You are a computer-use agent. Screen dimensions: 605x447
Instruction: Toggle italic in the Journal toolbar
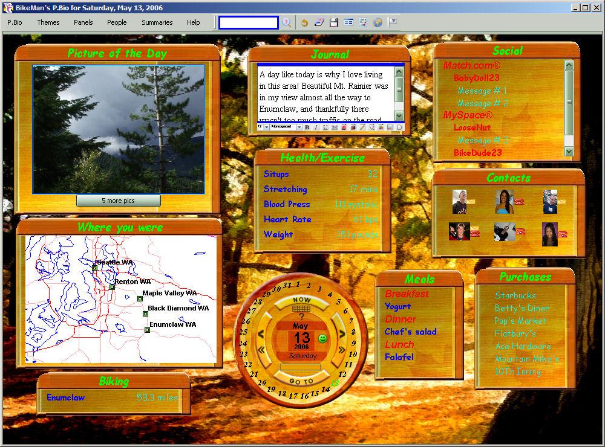316,127
